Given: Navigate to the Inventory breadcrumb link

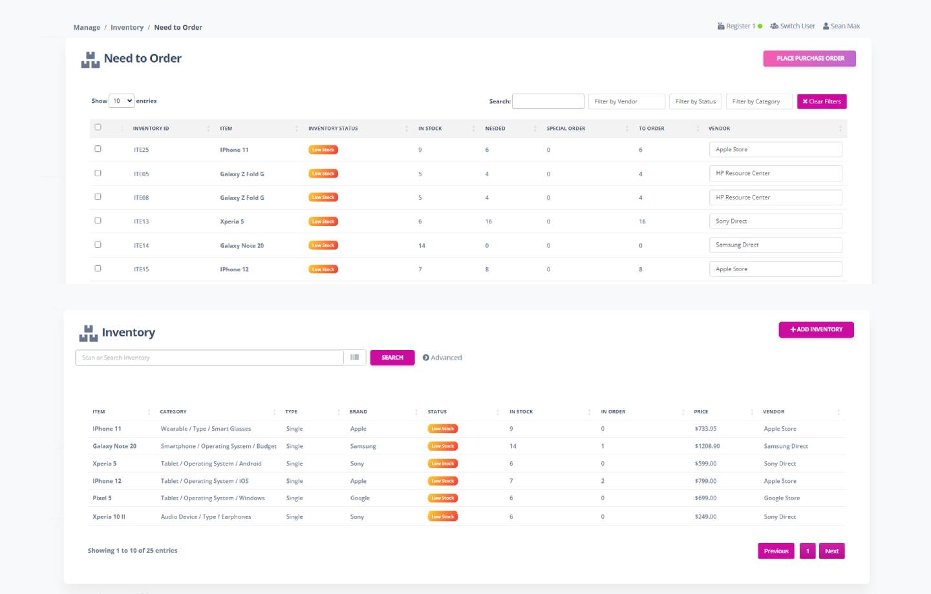Looking at the screenshot, I should pos(127,28).
